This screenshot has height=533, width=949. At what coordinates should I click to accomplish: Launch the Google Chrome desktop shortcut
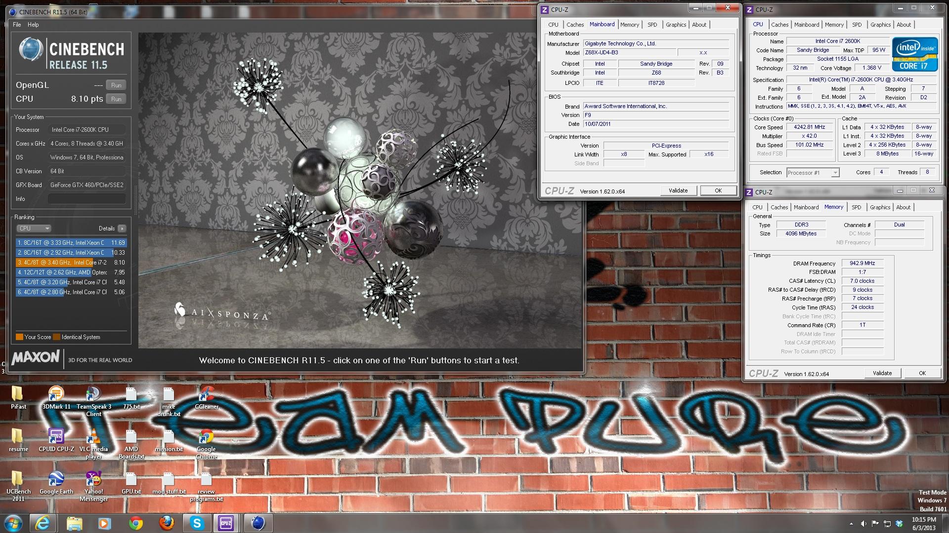(206, 443)
